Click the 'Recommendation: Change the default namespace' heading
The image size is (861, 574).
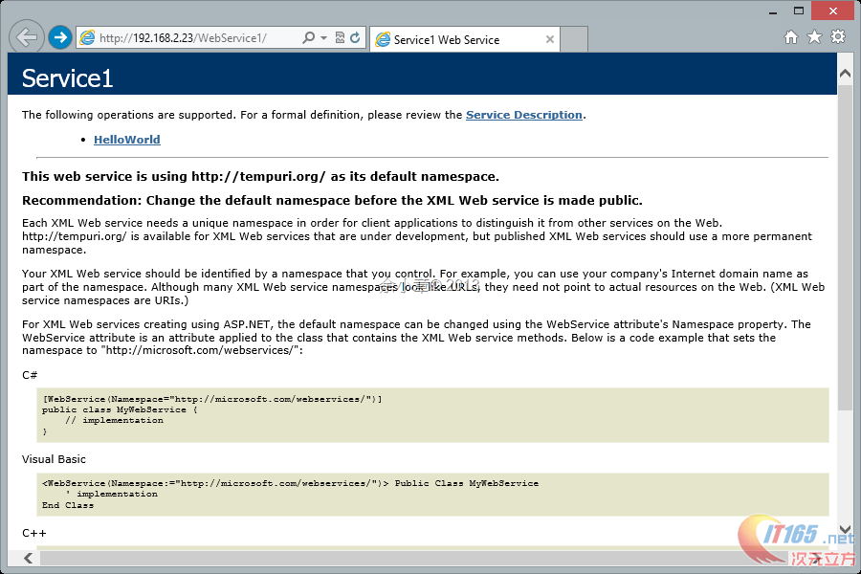tap(332, 201)
